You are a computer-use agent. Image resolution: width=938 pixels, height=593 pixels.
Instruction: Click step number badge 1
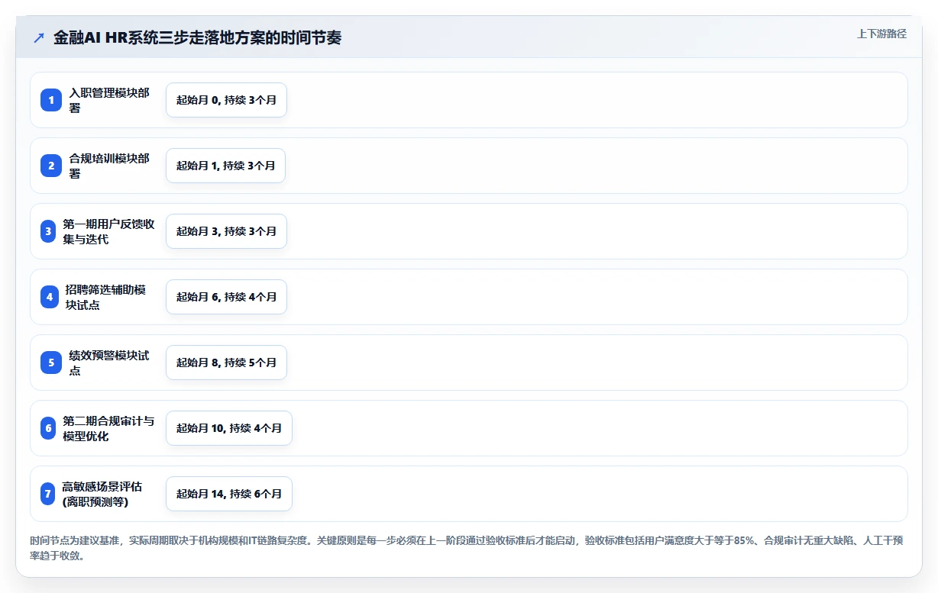(x=51, y=100)
